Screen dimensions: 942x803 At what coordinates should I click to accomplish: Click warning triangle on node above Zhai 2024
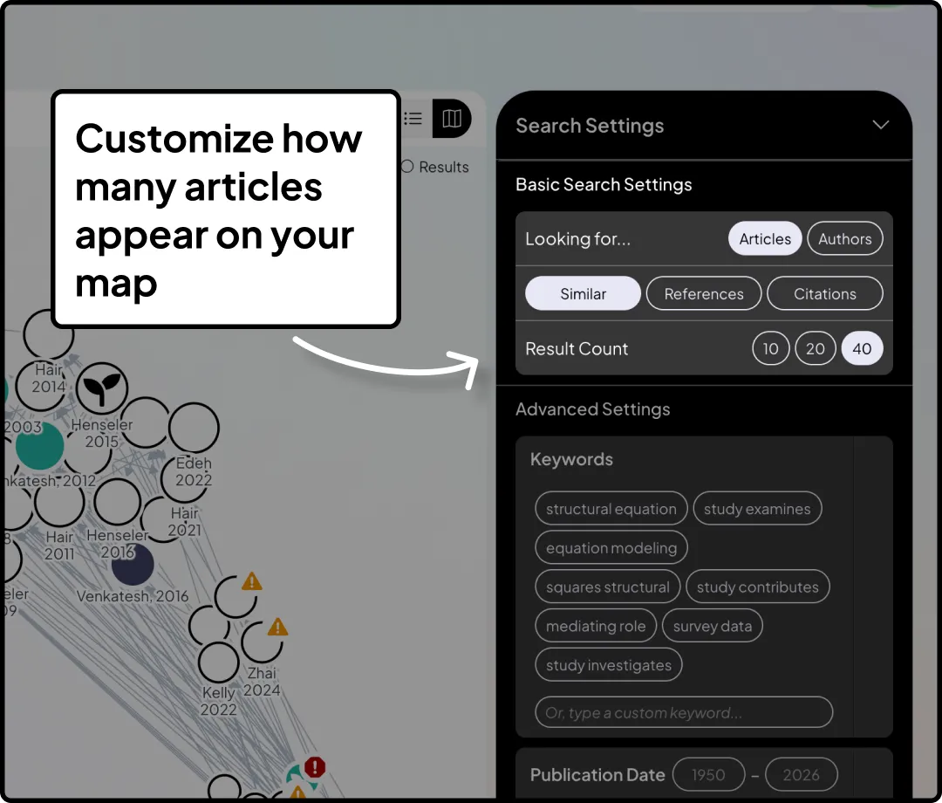[x=277, y=628]
